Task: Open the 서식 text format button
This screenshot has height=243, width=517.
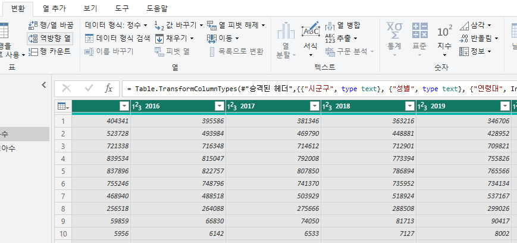Action: tap(311, 40)
